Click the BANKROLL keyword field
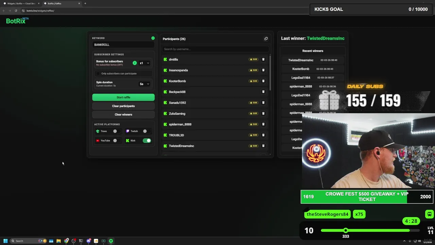Screen dimensions: 435x245 pos(123,45)
